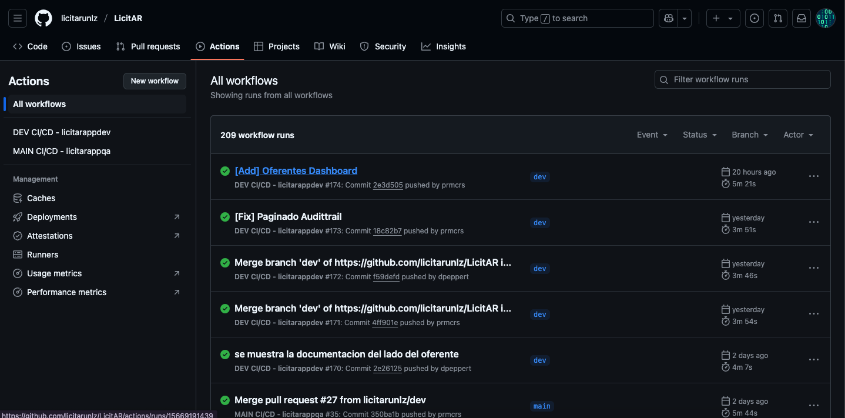Focus the Filter workflow runs field
The width and height of the screenshot is (845, 418).
click(743, 79)
